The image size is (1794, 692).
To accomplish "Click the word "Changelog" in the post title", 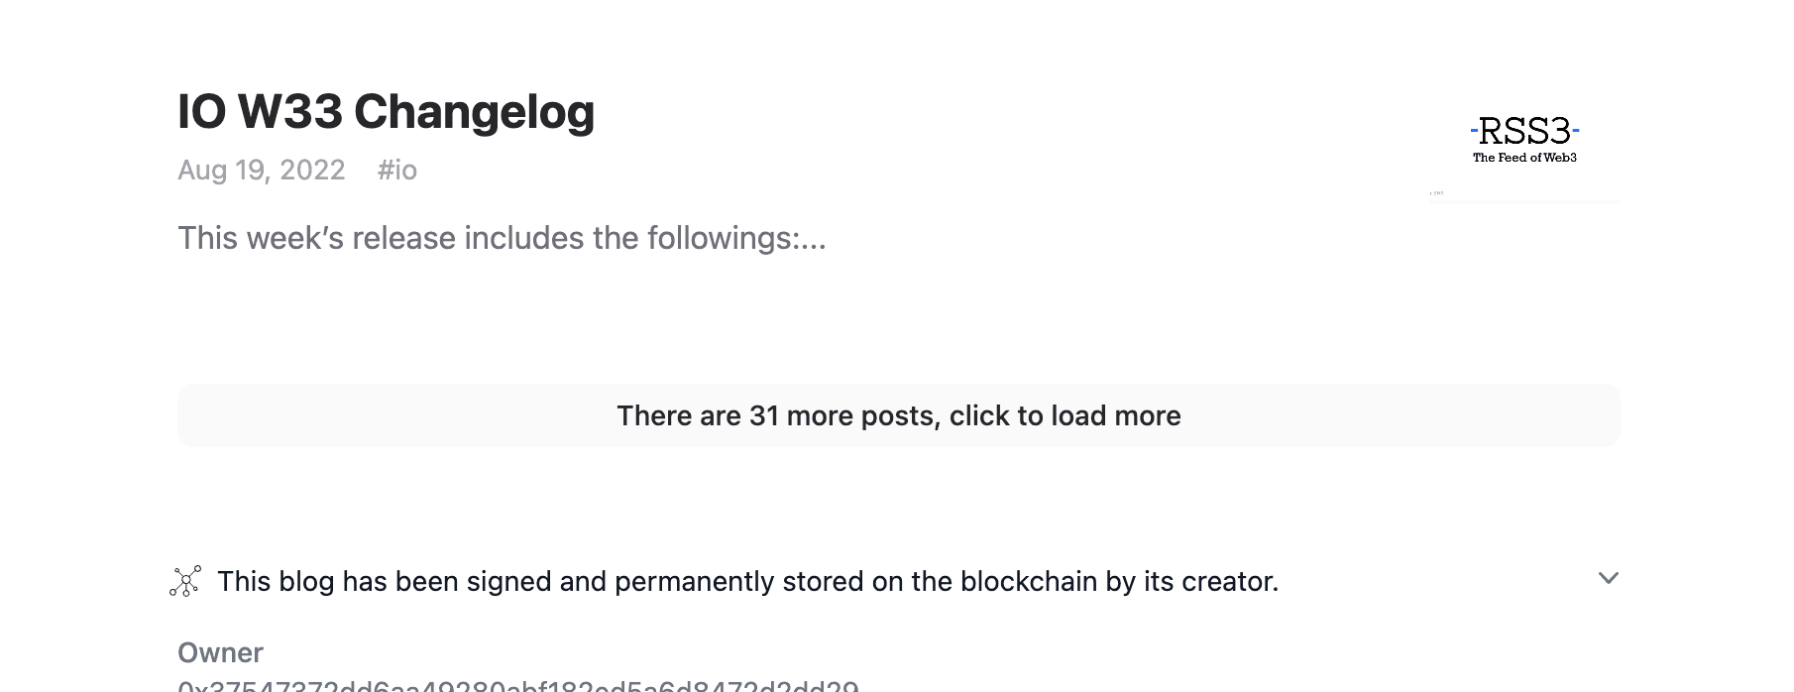I will tap(475, 111).
